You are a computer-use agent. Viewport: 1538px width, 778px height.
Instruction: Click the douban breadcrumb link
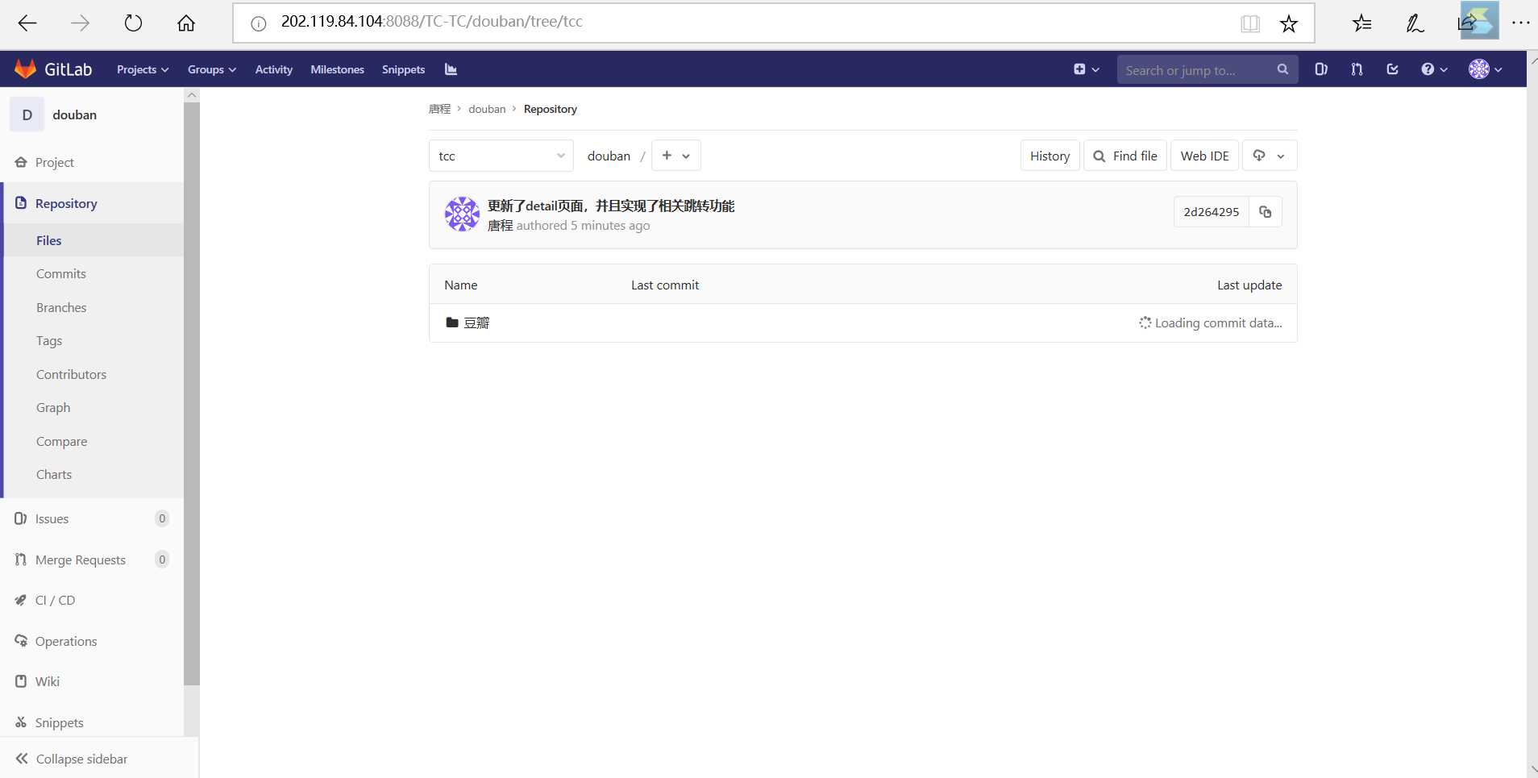pos(487,109)
